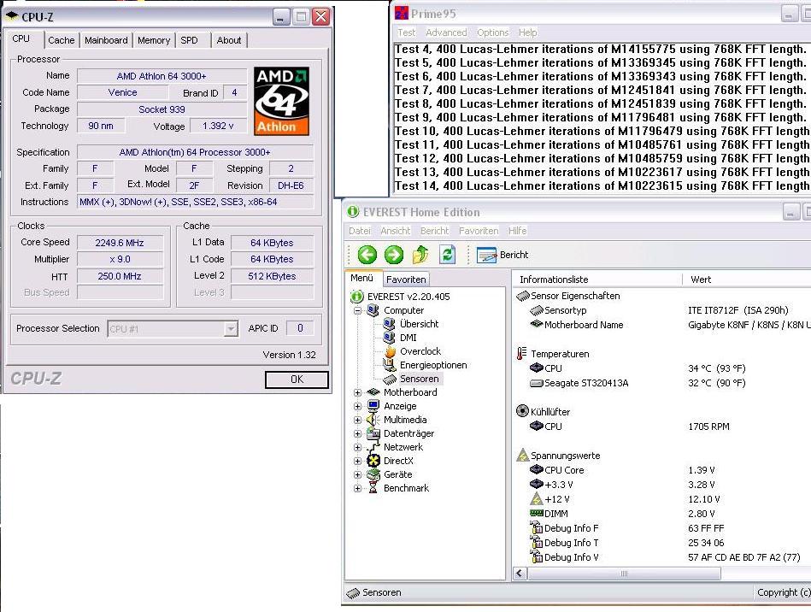This screenshot has height=612, width=811.
Task: Expand the Datenträger tree node
Action: (x=357, y=433)
